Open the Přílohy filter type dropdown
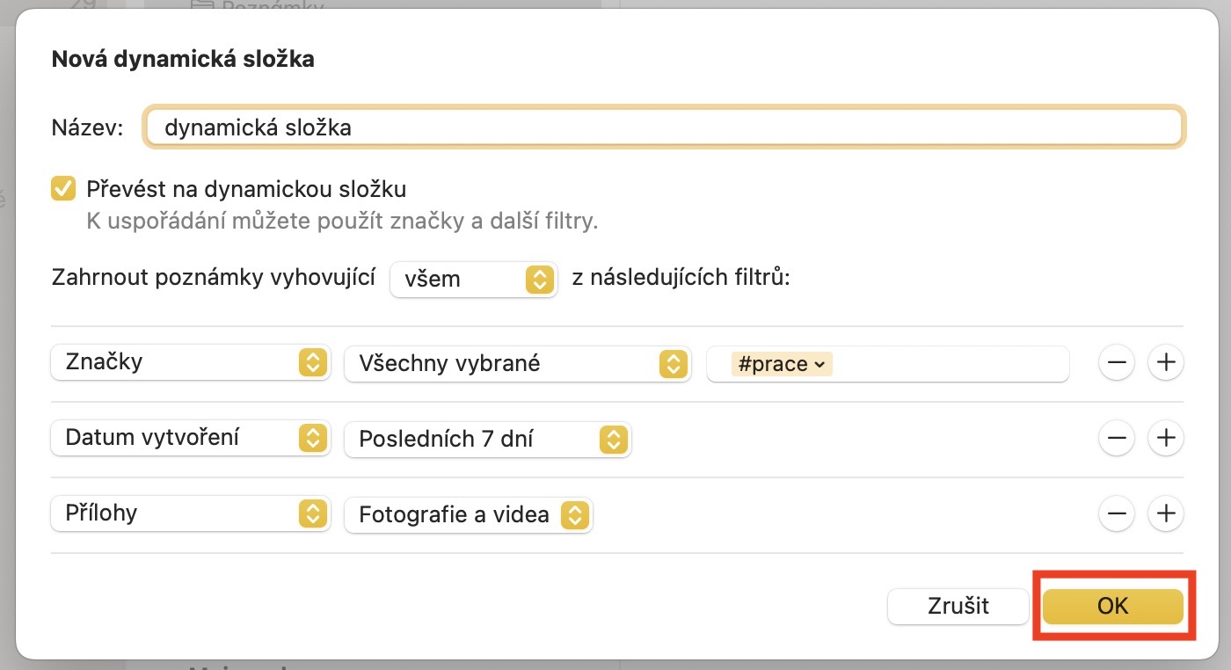1231x670 pixels. (x=191, y=514)
